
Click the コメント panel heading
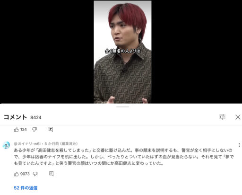(x=15, y=117)
